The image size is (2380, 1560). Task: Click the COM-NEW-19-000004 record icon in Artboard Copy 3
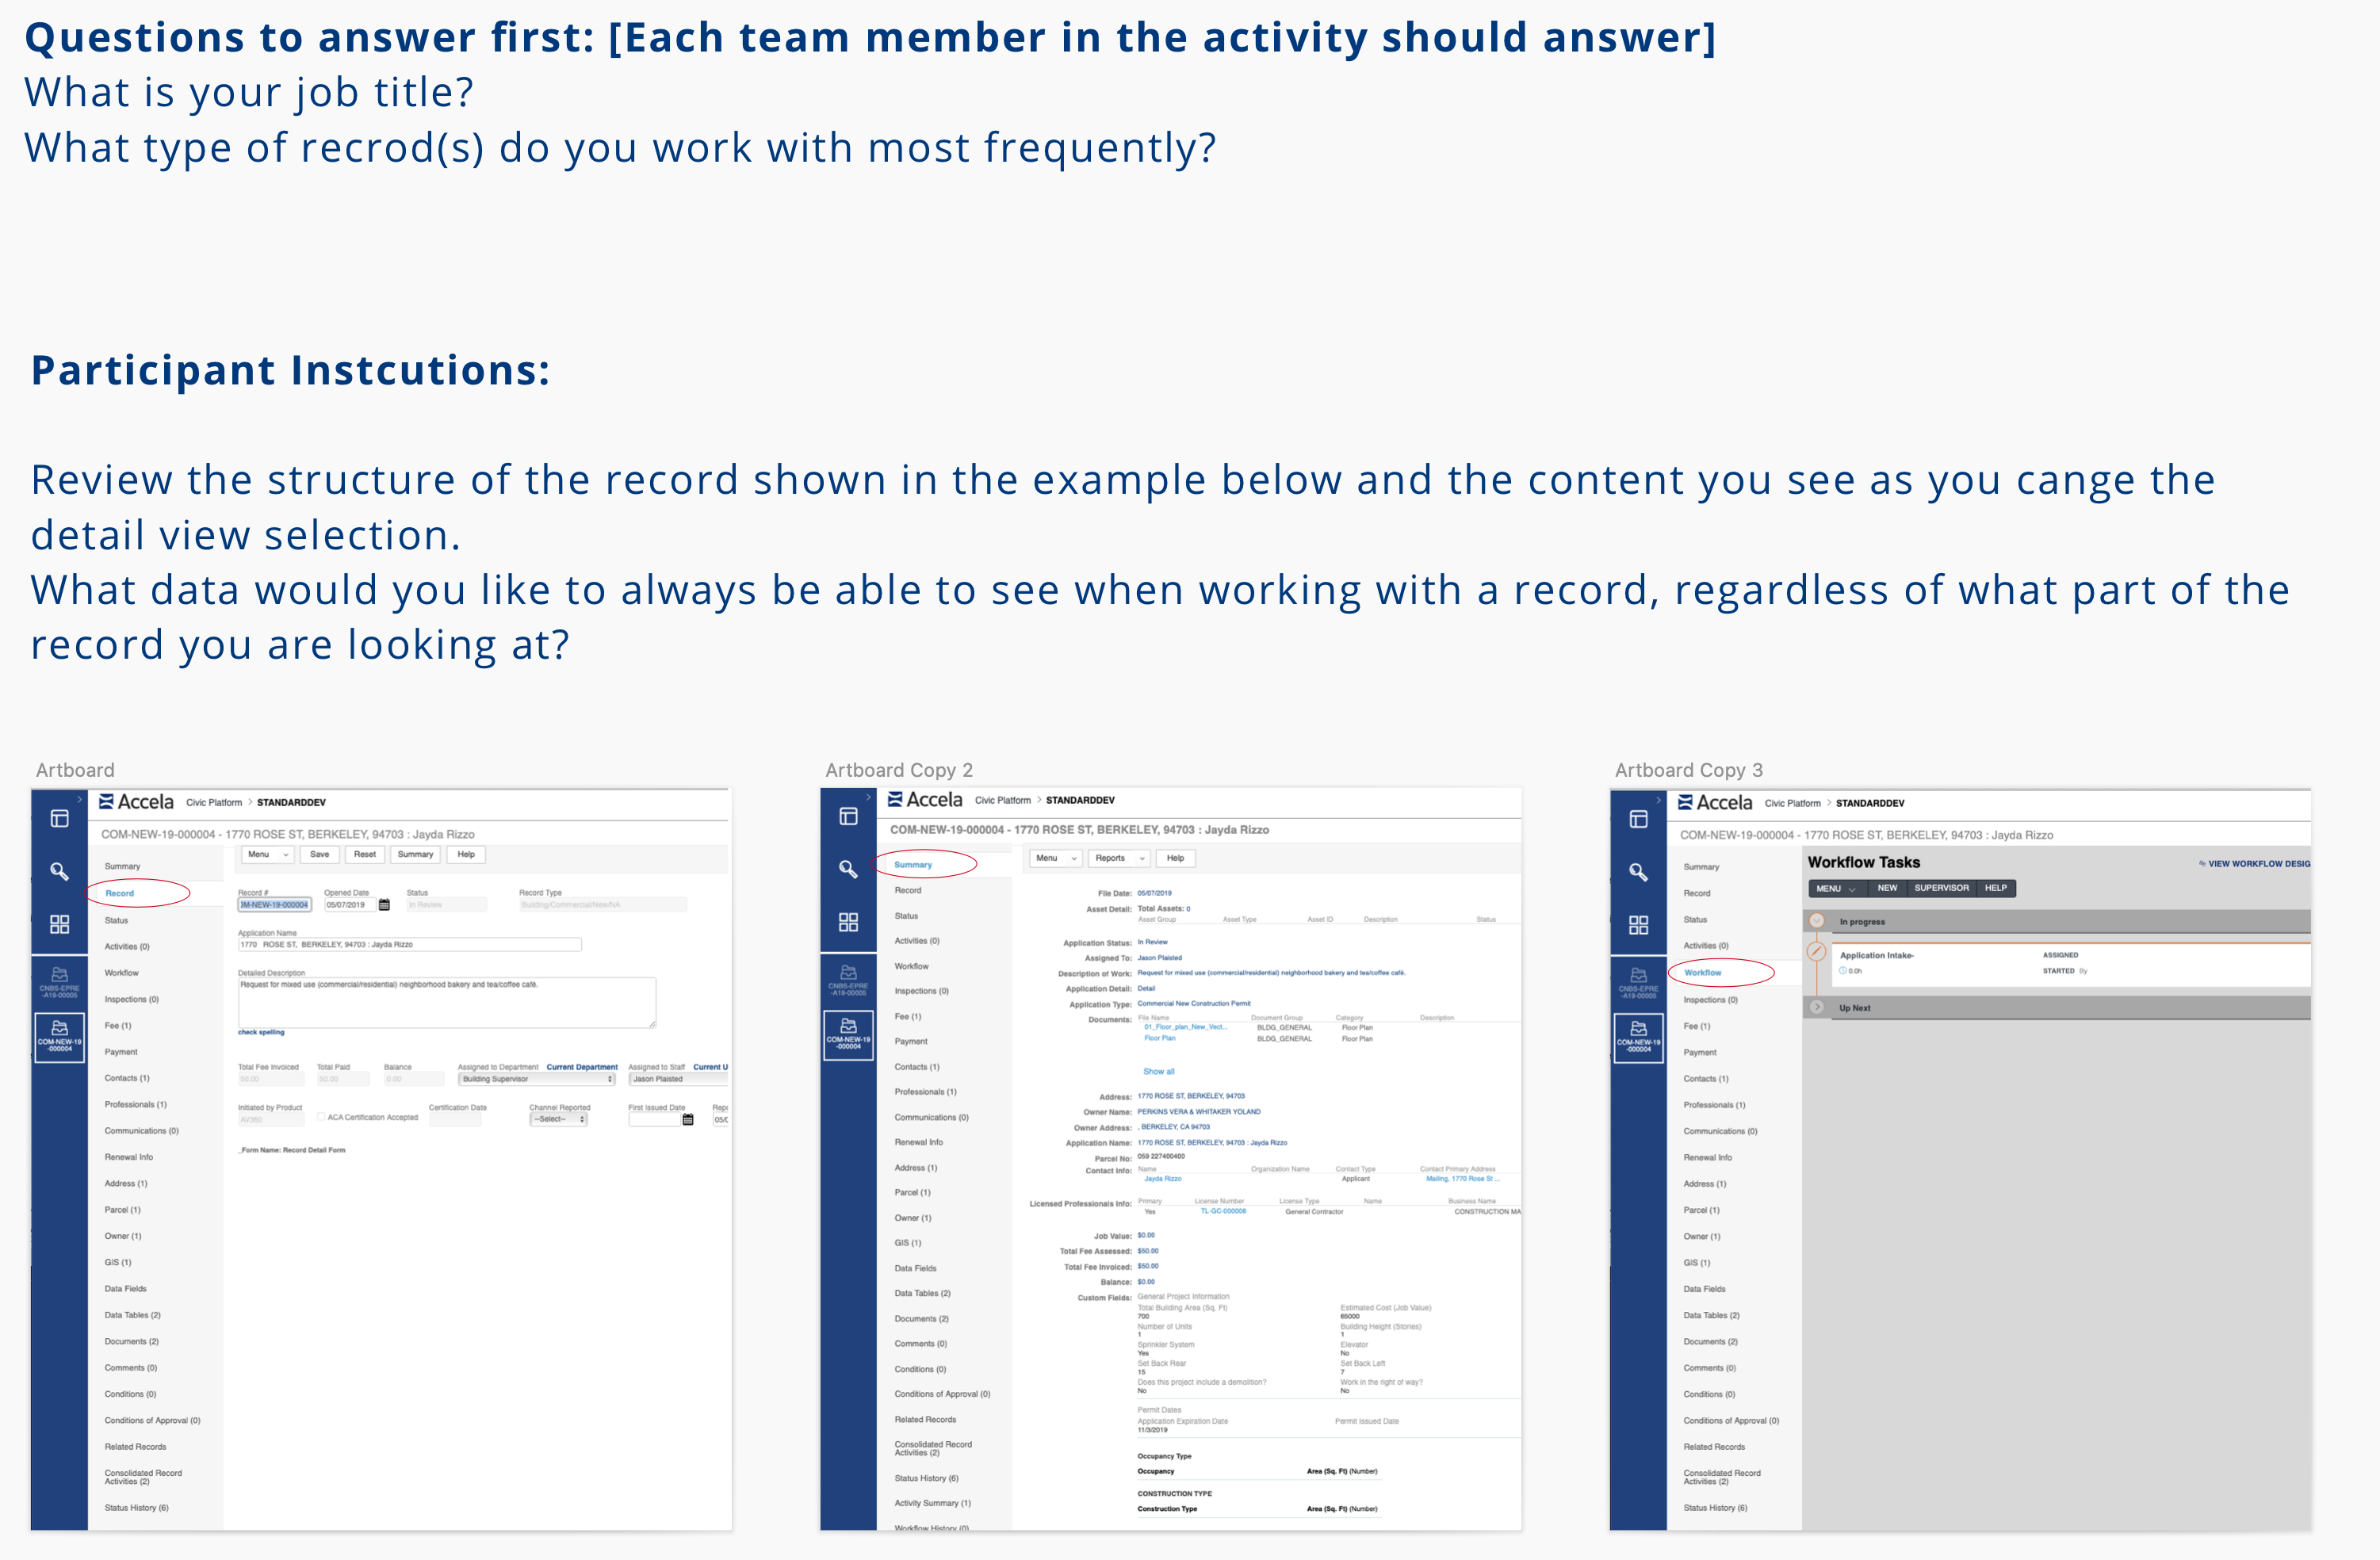coord(1639,1036)
